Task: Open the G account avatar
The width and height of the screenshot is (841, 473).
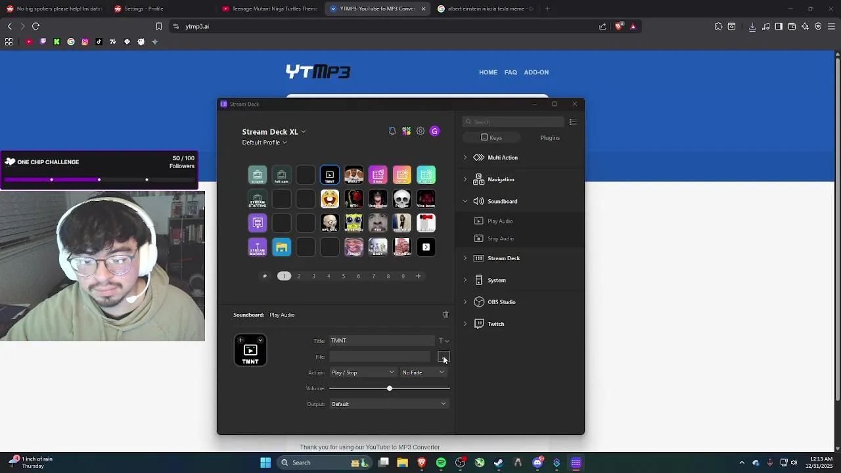Action: (434, 131)
